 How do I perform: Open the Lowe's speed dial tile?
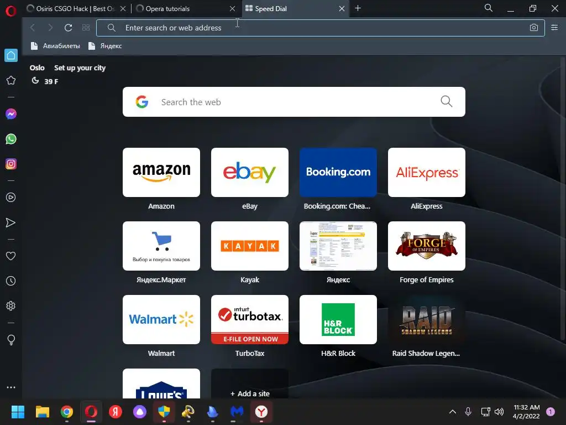coord(161,384)
